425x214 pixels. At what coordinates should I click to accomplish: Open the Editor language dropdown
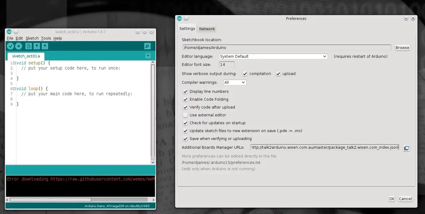tap(273, 57)
